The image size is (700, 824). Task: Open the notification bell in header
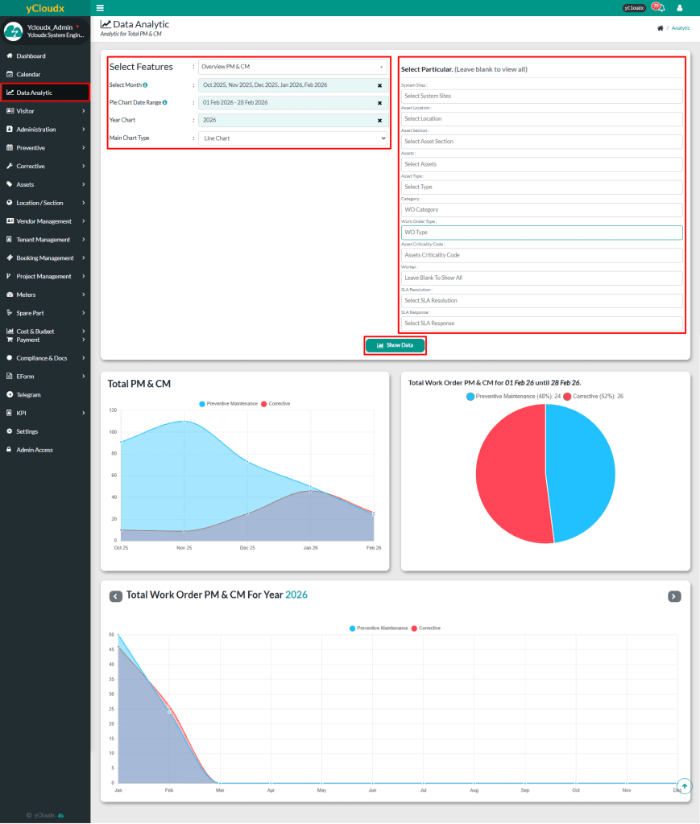point(661,8)
